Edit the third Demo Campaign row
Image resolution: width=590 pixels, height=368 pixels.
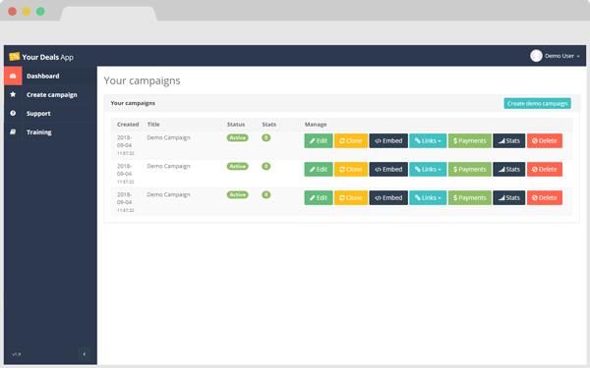click(x=319, y=198)
